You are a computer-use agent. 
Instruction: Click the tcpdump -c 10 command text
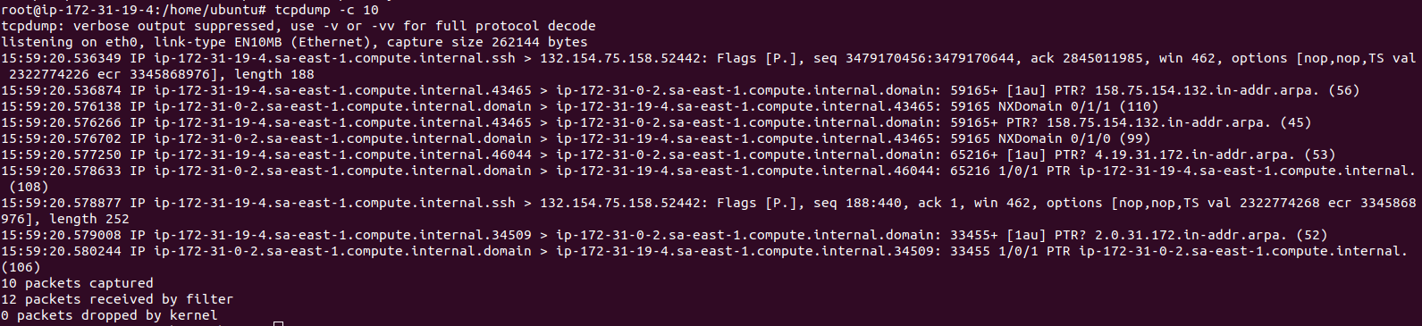[x=326, y=10]
